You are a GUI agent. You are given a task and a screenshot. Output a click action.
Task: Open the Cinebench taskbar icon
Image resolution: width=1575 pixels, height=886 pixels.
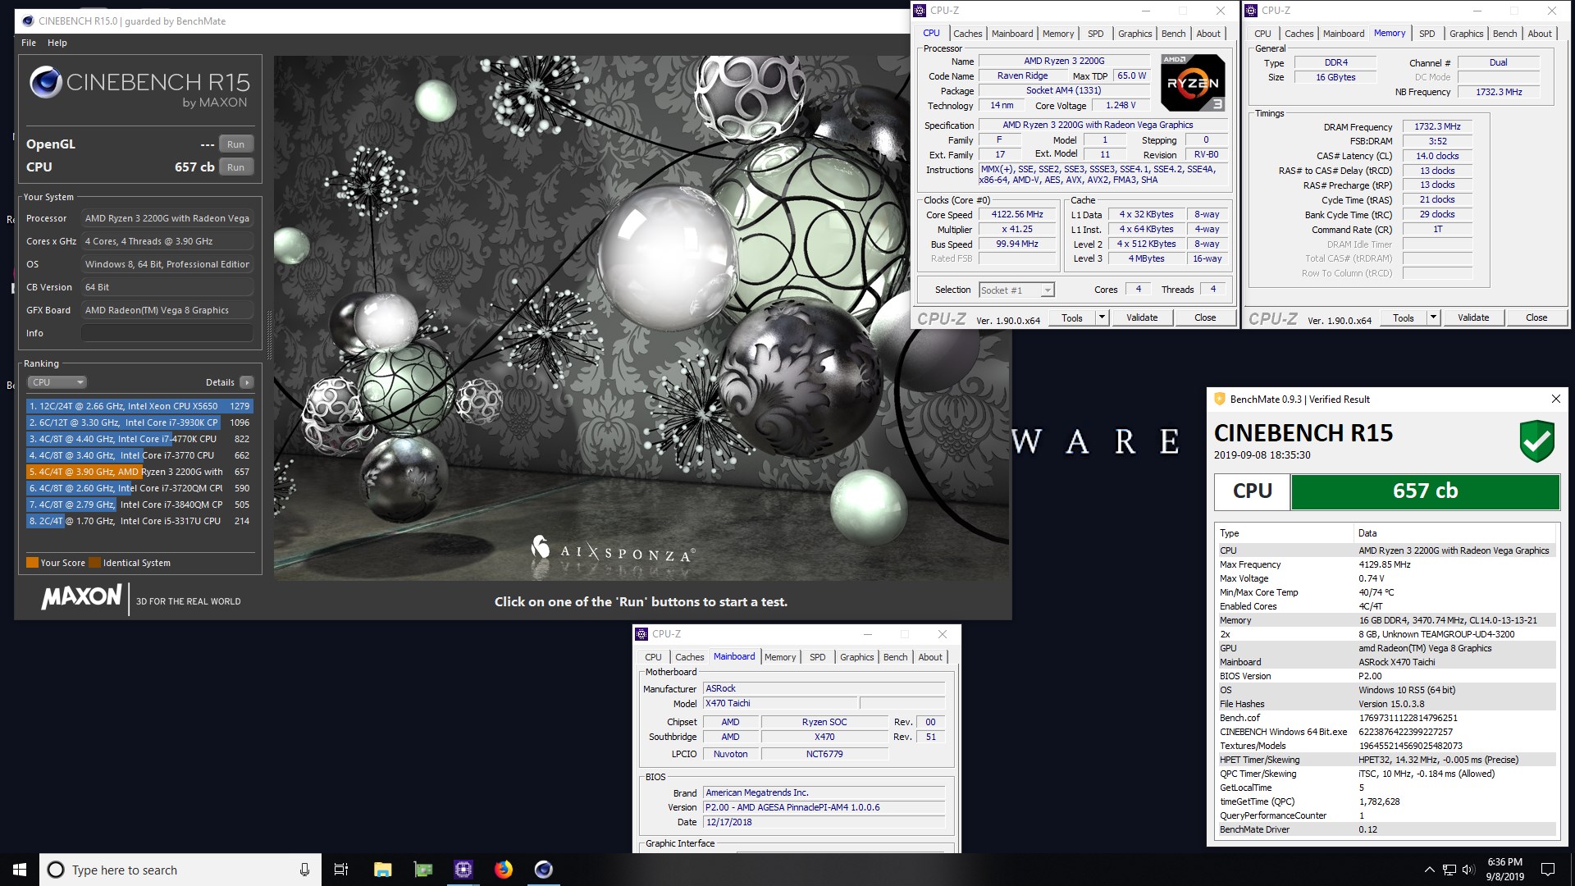pos(543,870)
